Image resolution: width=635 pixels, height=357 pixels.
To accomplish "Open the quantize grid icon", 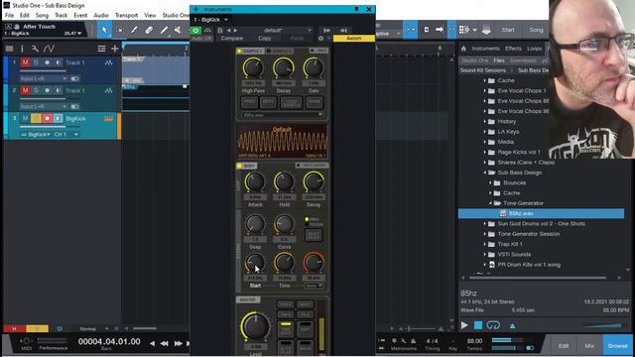I will tap(464, 30).
